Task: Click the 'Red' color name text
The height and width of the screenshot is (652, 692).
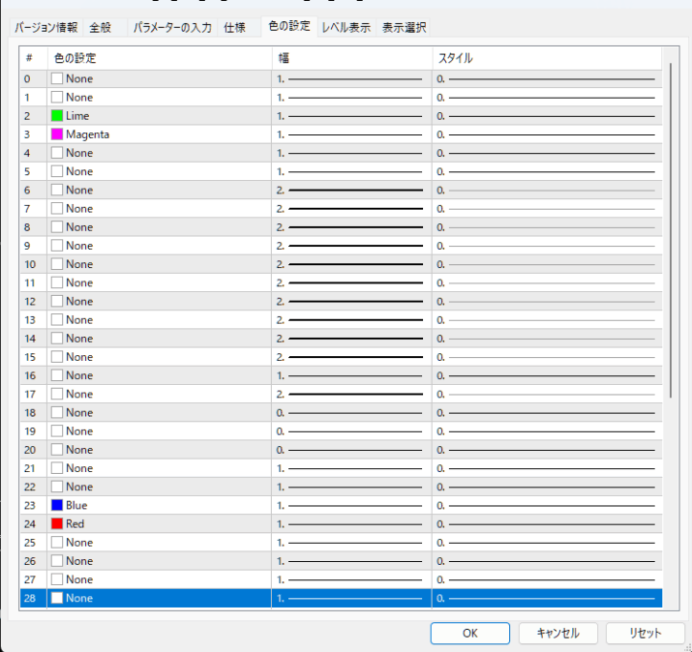Action: tap(75, 524)
